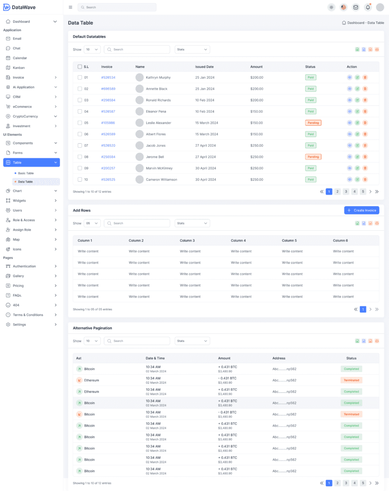389x491 pixels.
Task: Delete Ronald Richards invoice via trash icon
Action: [365, 100]
